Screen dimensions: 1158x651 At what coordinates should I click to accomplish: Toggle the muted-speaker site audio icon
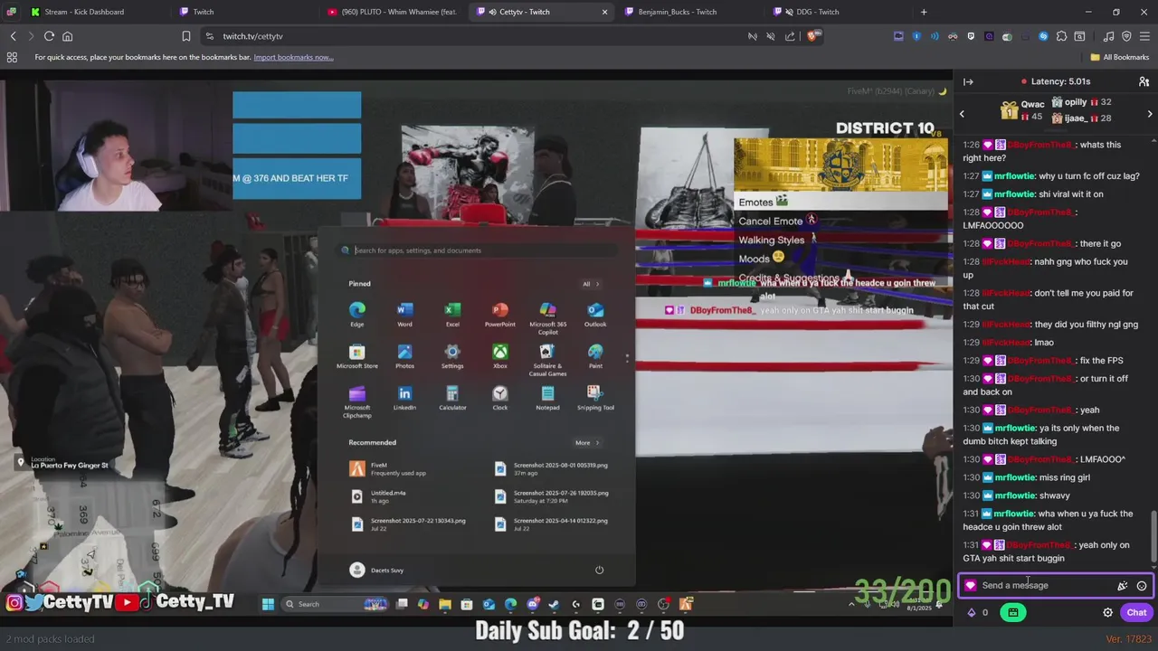pyautogui.click(x=771, y=36)
